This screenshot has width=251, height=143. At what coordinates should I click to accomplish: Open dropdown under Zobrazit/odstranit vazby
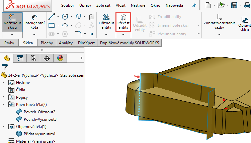pyautogui.click(x=219, y=35)
